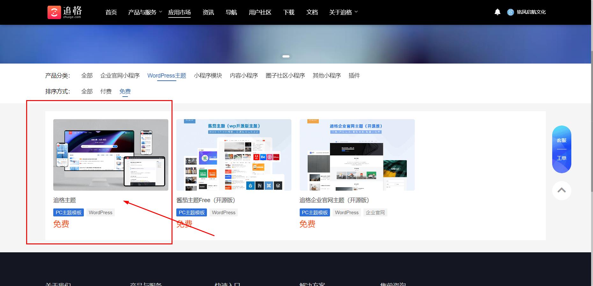This screenshot has height=286, width=593.
Task: Sort by 免费 free items
Action: (125, 92)
